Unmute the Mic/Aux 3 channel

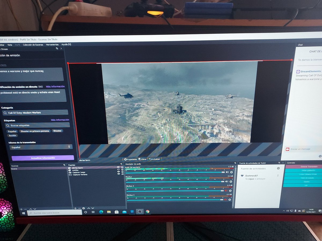[225, 191]
